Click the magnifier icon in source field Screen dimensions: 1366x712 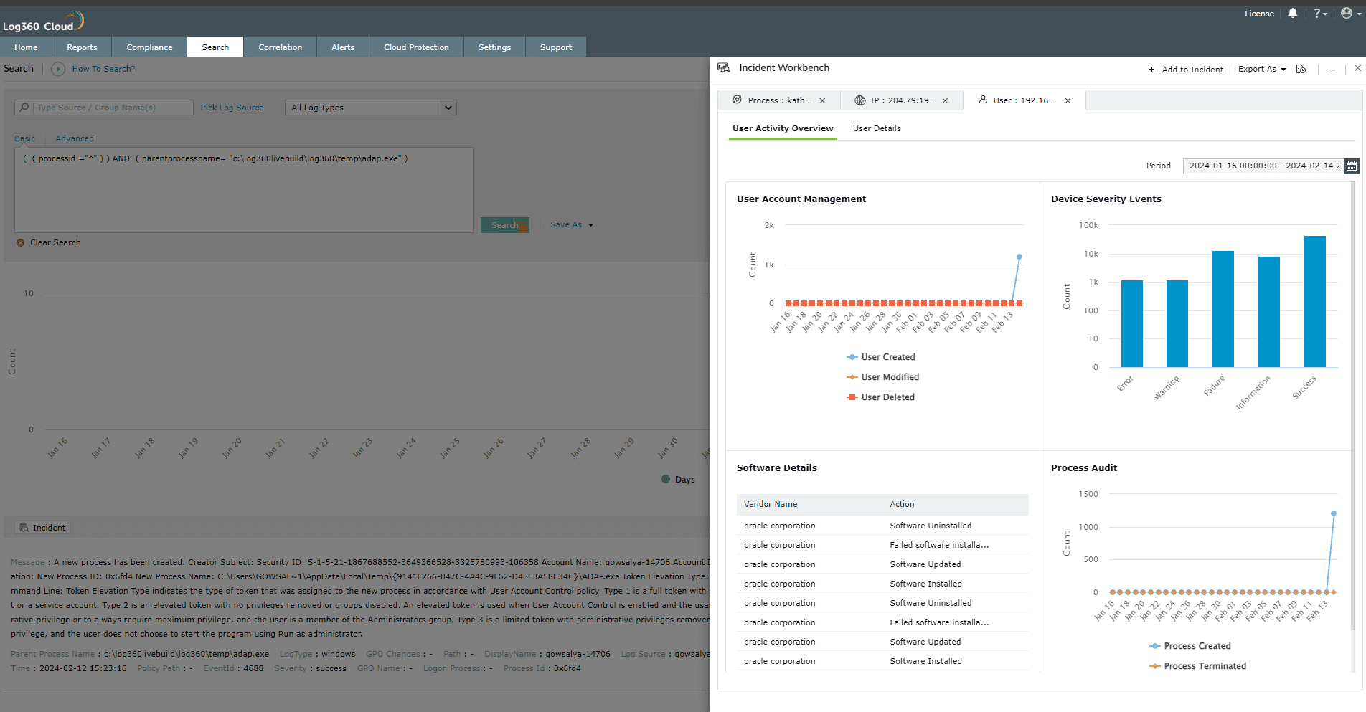pos(25,107)
